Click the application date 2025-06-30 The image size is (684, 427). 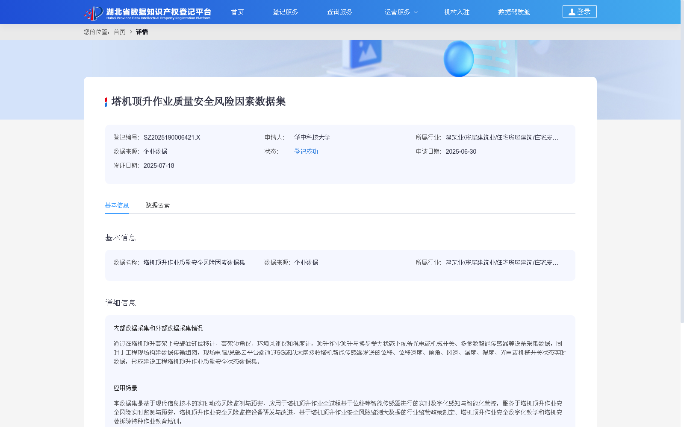461,152
